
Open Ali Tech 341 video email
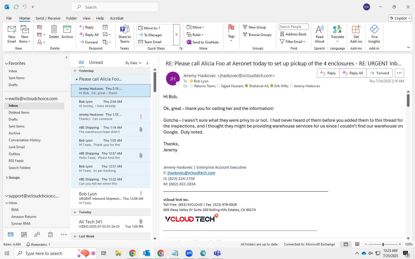point(111,224)
